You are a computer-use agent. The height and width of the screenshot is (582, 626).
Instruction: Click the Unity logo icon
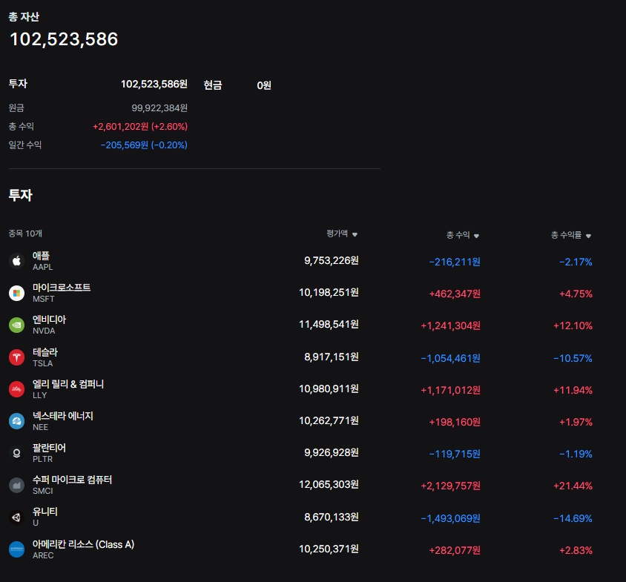click(16, 517)
